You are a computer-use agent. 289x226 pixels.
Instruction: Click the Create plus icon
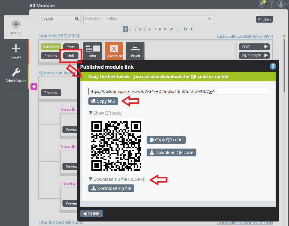[x=16, y=49]
